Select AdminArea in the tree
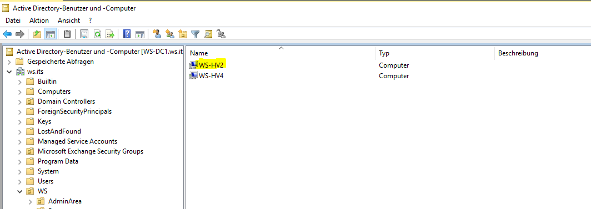The image size is (591, 209). (x=65, y=201)
